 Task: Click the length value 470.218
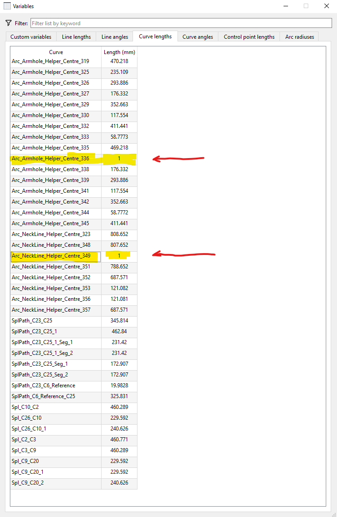119,61
